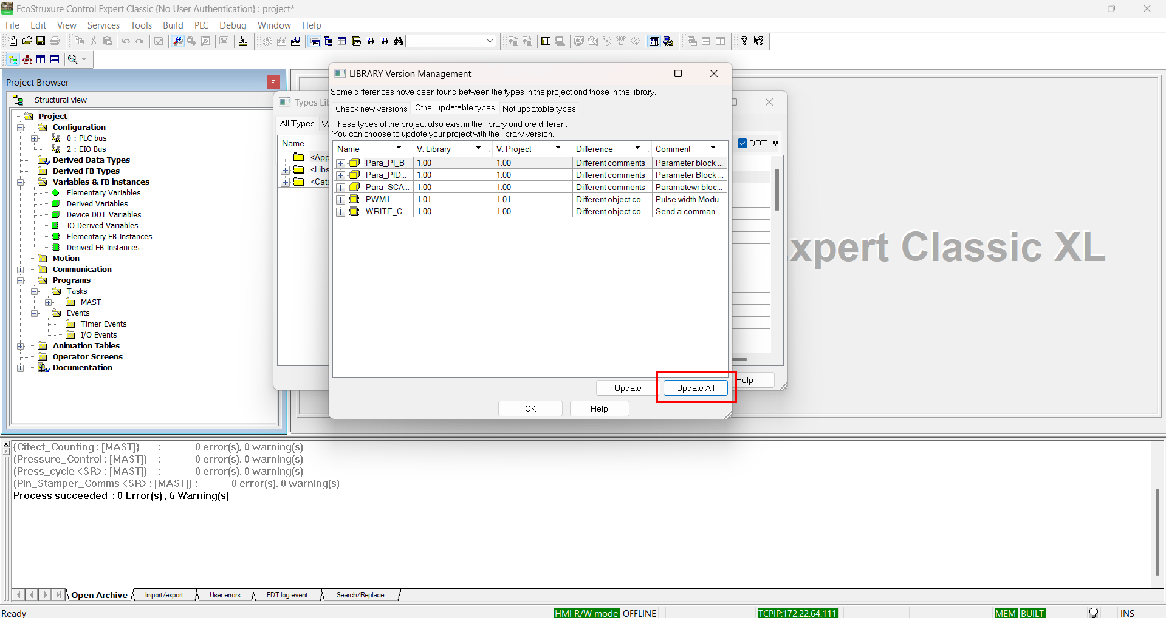Click the Update All button

pos(695,388)
